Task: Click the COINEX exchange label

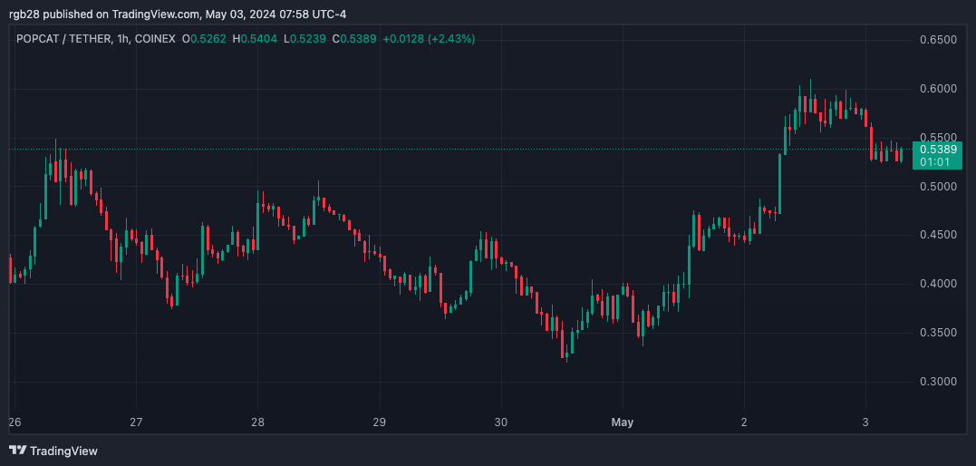Action: [x=155, y=39]
